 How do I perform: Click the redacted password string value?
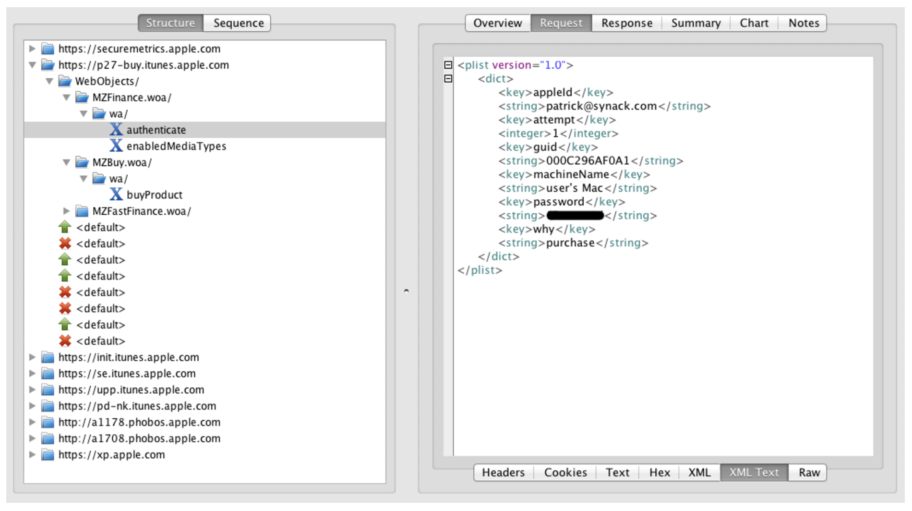click(575, 216)
